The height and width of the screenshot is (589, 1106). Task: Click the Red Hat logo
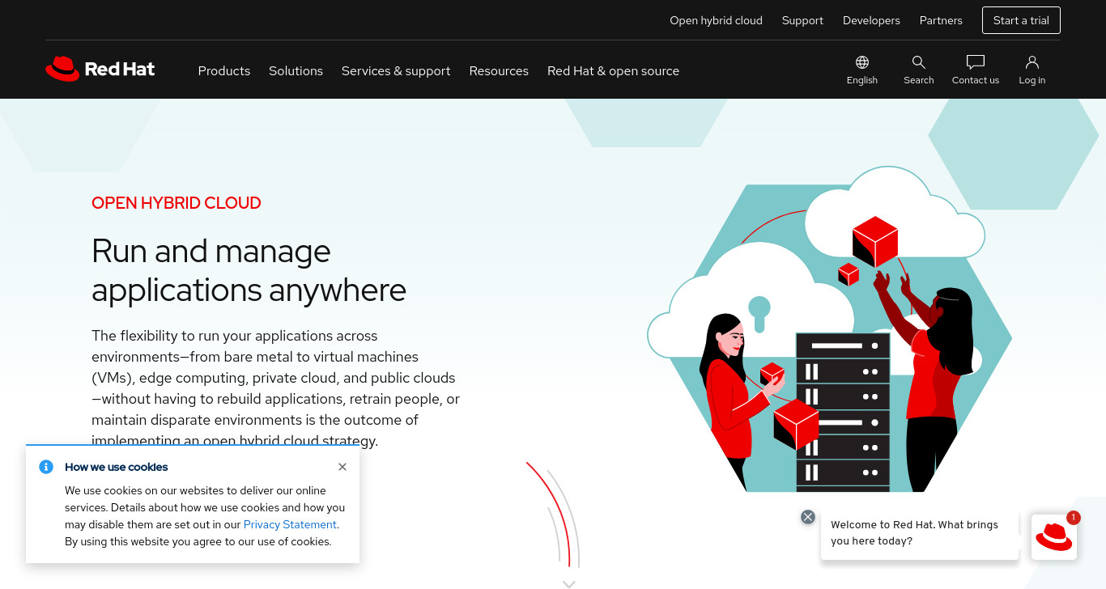click(100, 70)
